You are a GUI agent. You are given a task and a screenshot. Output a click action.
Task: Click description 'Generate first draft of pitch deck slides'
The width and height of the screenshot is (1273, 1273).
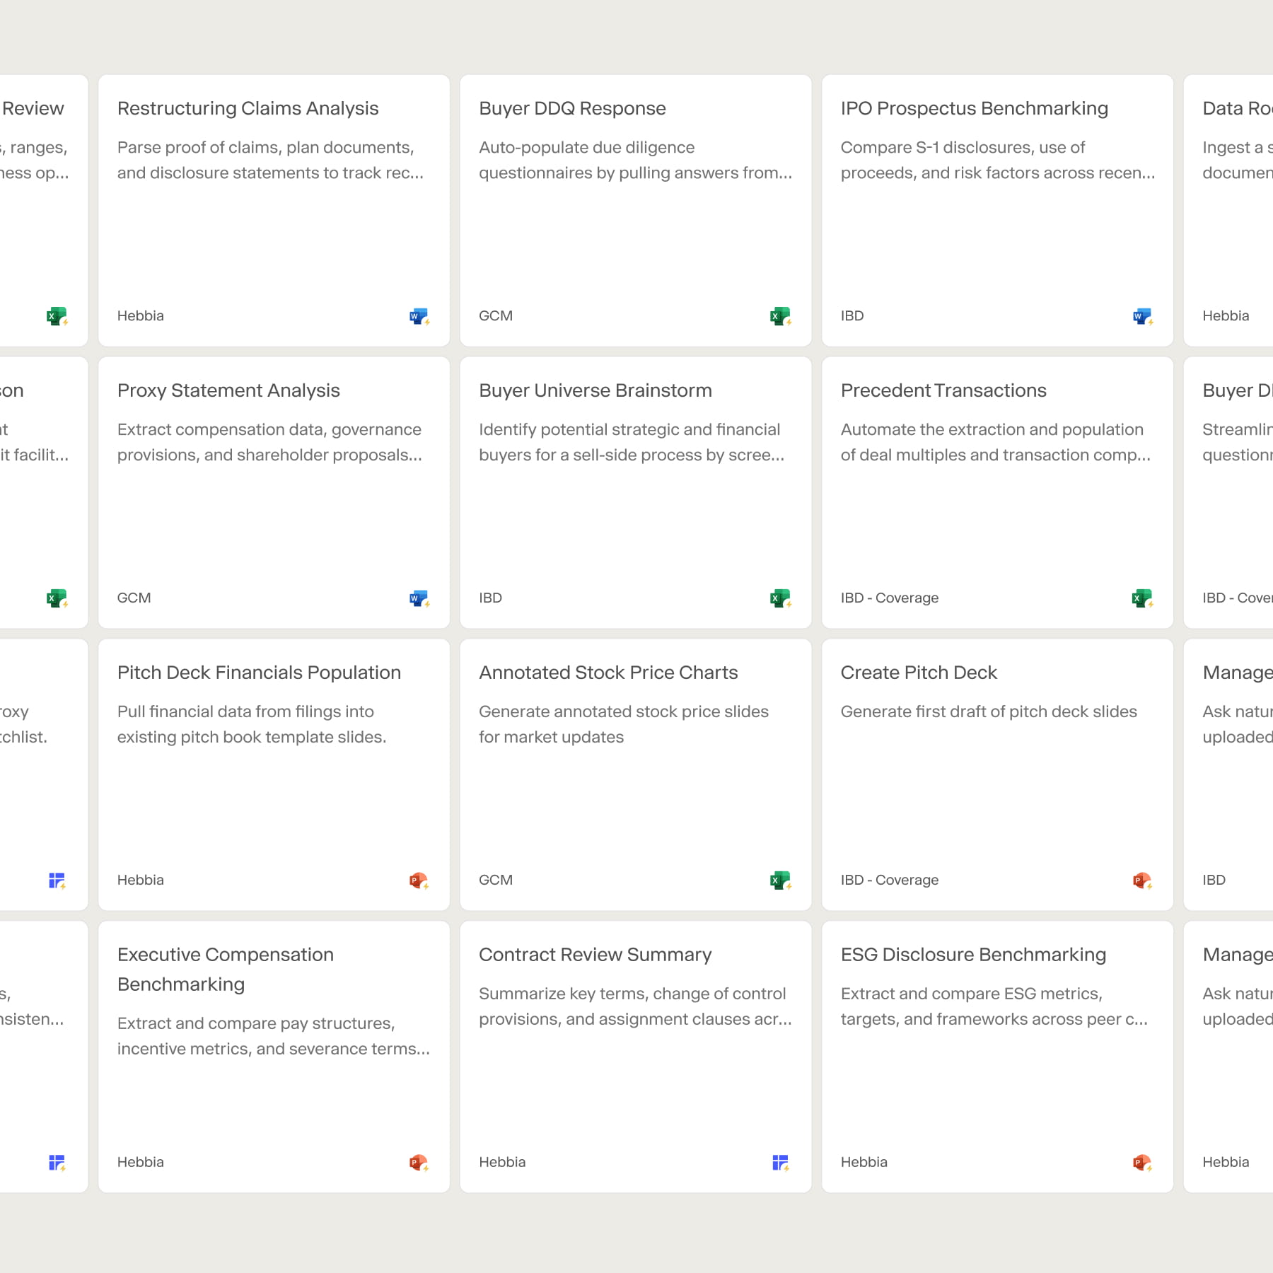(989, 711)
